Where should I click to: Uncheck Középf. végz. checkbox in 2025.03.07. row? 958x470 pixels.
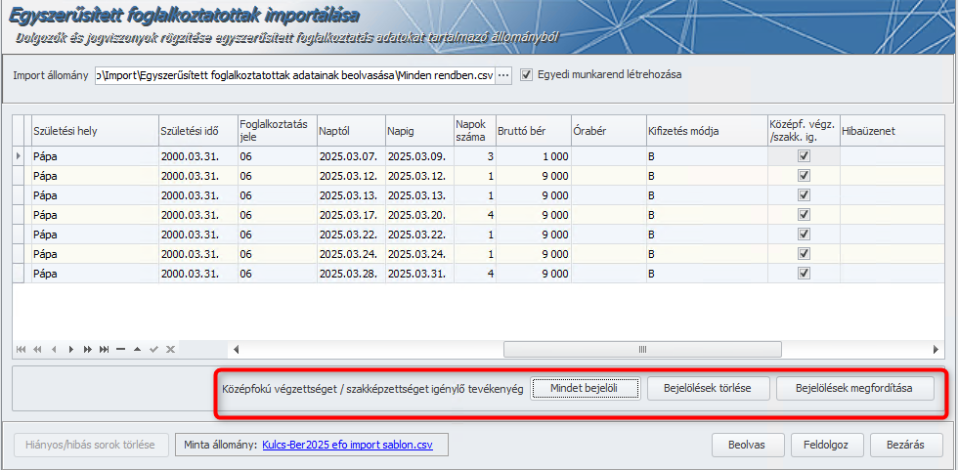(804, 156)
